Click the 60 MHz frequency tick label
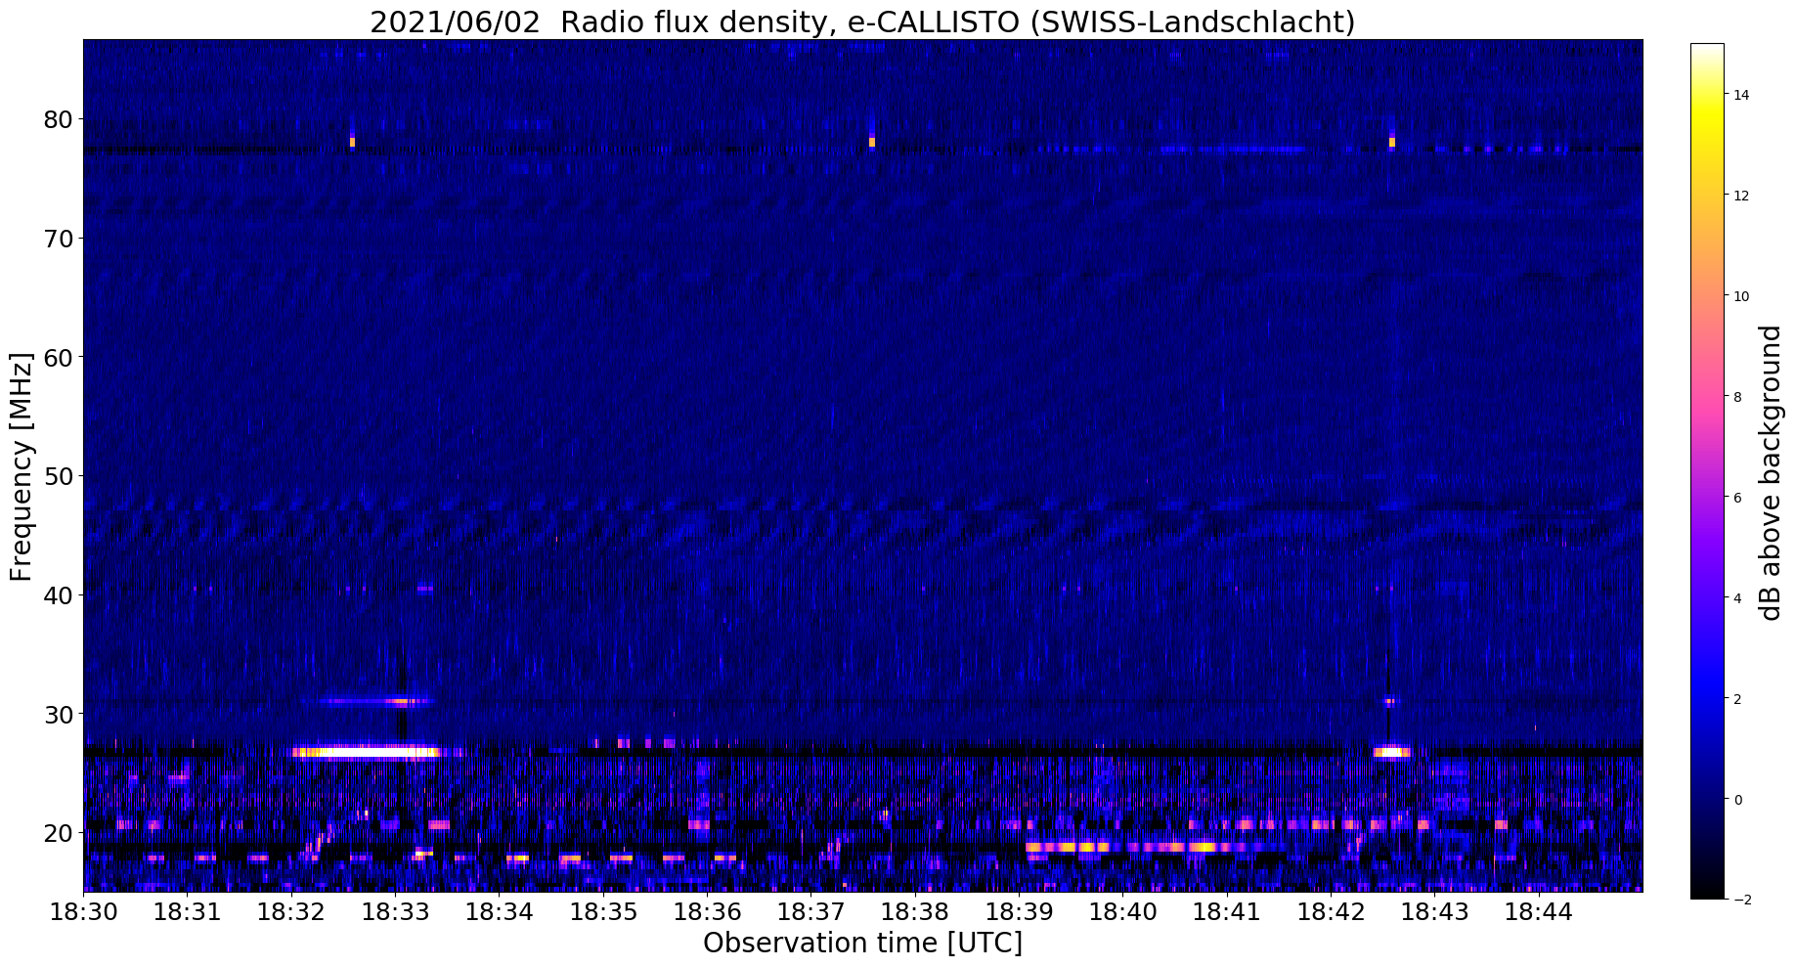This screenshot has width=1795, height=967. click(58, 357)
